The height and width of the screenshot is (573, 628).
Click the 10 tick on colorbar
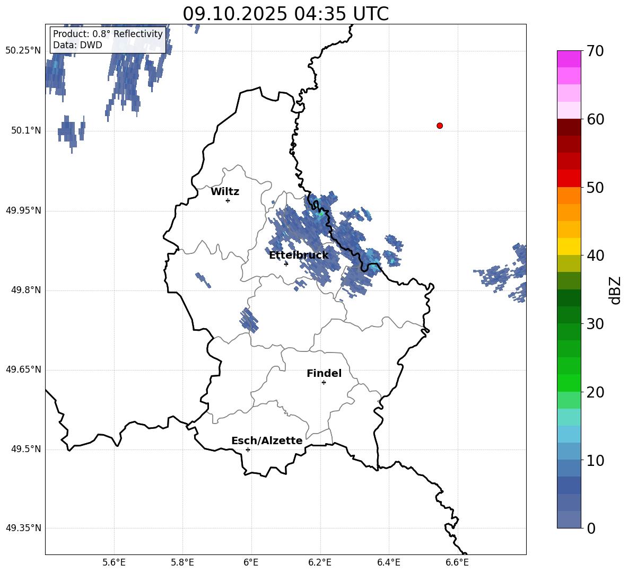click(595, 461)
